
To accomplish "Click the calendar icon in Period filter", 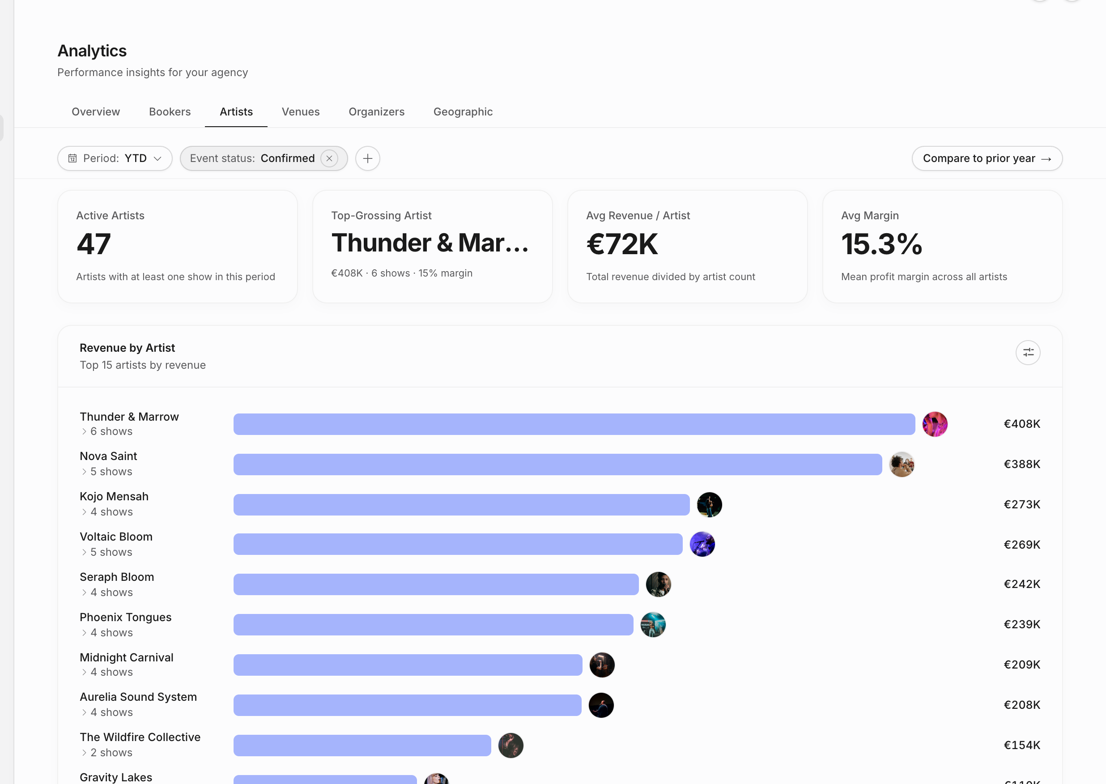I will pyautogui.click(x=72, y=158).
